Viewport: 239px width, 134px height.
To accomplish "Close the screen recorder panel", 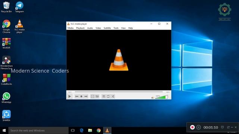I will (236, 127).
